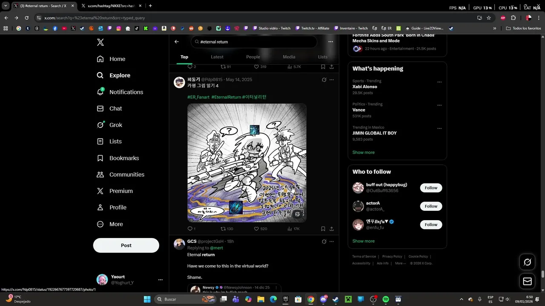
Task: Follow buff out (happybug)
Action: pos(431,188)
